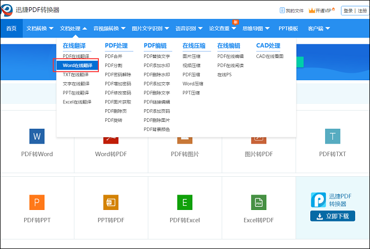Click the 开通VIP link
The width and height of the screenshot is (370, 249).
point(323,11)
